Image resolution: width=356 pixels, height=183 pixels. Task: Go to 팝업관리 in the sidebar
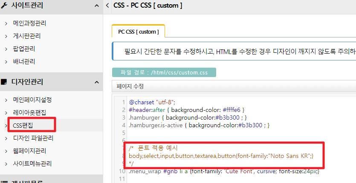coord(24,49)
